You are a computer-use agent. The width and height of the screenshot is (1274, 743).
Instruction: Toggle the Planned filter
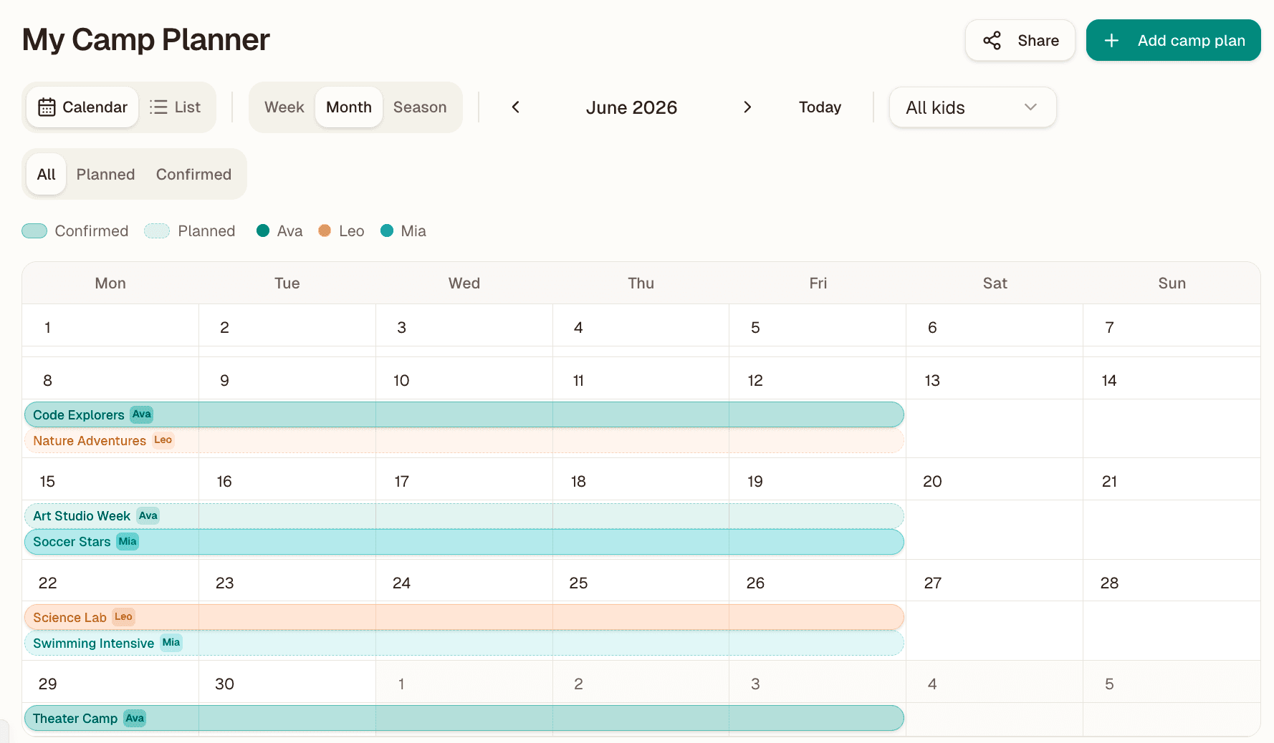pyautogui.click(x=105, y=174)
